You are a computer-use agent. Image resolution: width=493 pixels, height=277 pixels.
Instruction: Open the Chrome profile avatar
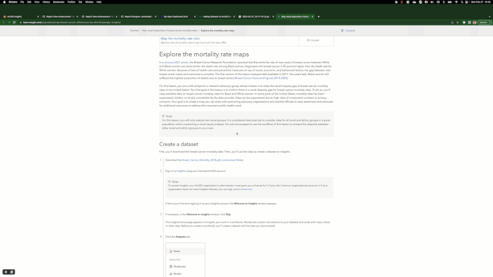point(474,23)
